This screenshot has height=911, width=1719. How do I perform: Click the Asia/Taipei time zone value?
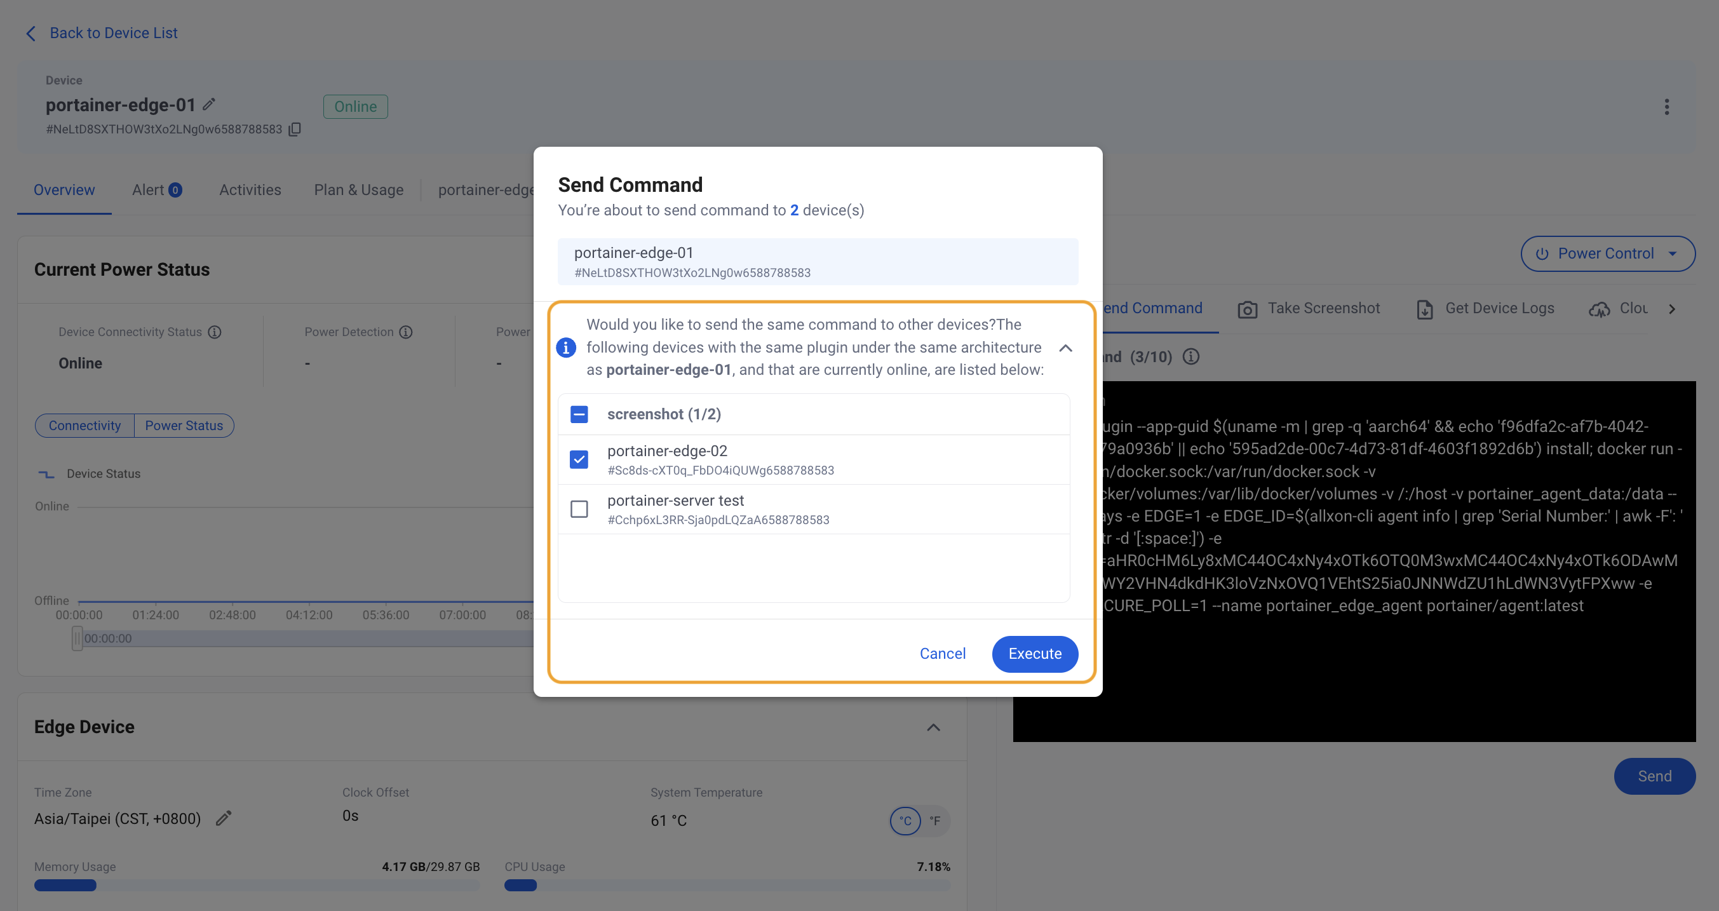click(118, 819)
